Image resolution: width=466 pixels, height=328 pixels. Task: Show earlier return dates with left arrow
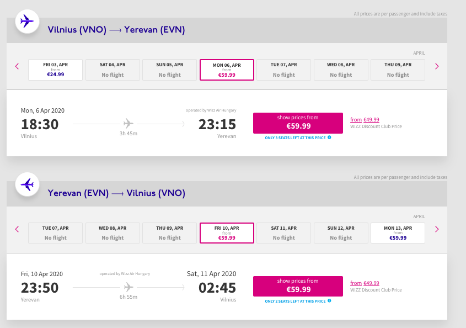point(17,229)
